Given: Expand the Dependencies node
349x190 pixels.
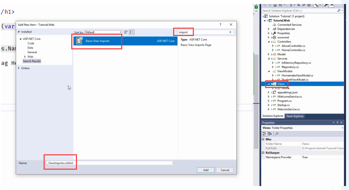Looking at the screenshot, I should pos(269,29).
